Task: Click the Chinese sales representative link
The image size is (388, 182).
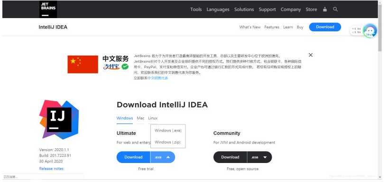Action: pyautogui.click(x=158, y=78)
